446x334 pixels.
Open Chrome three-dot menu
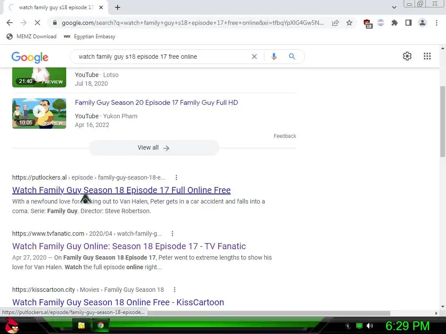point(436,23)
